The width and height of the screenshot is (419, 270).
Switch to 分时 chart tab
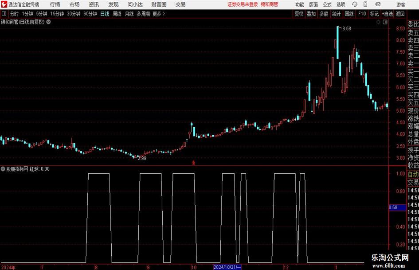click(x=14, y=14)
